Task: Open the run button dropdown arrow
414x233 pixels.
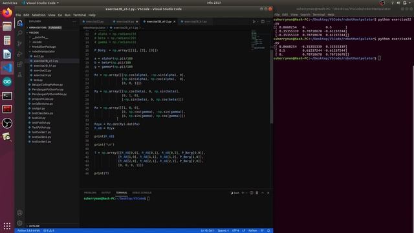Action: [257, 21]
